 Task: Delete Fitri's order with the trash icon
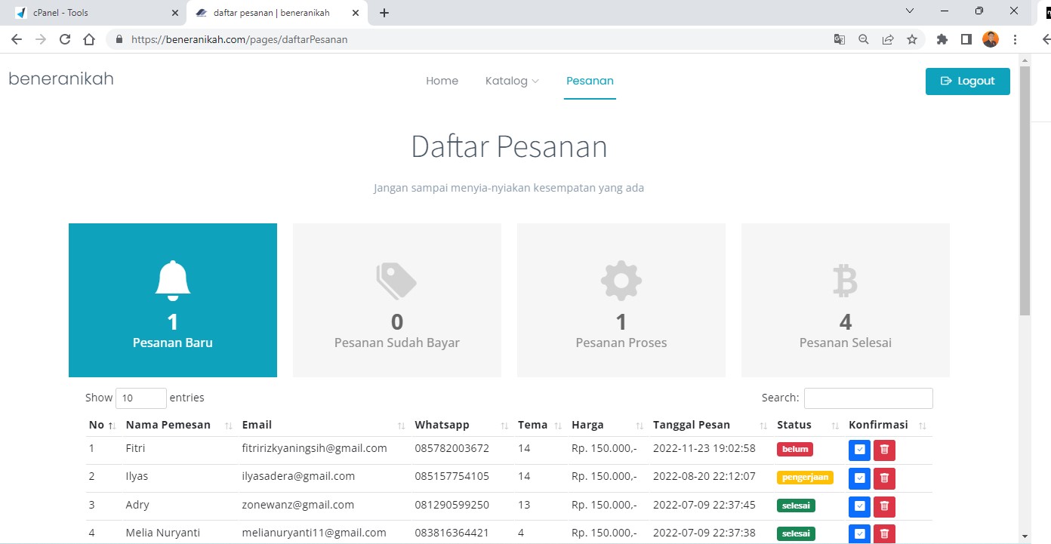click(x=884, y=450)
